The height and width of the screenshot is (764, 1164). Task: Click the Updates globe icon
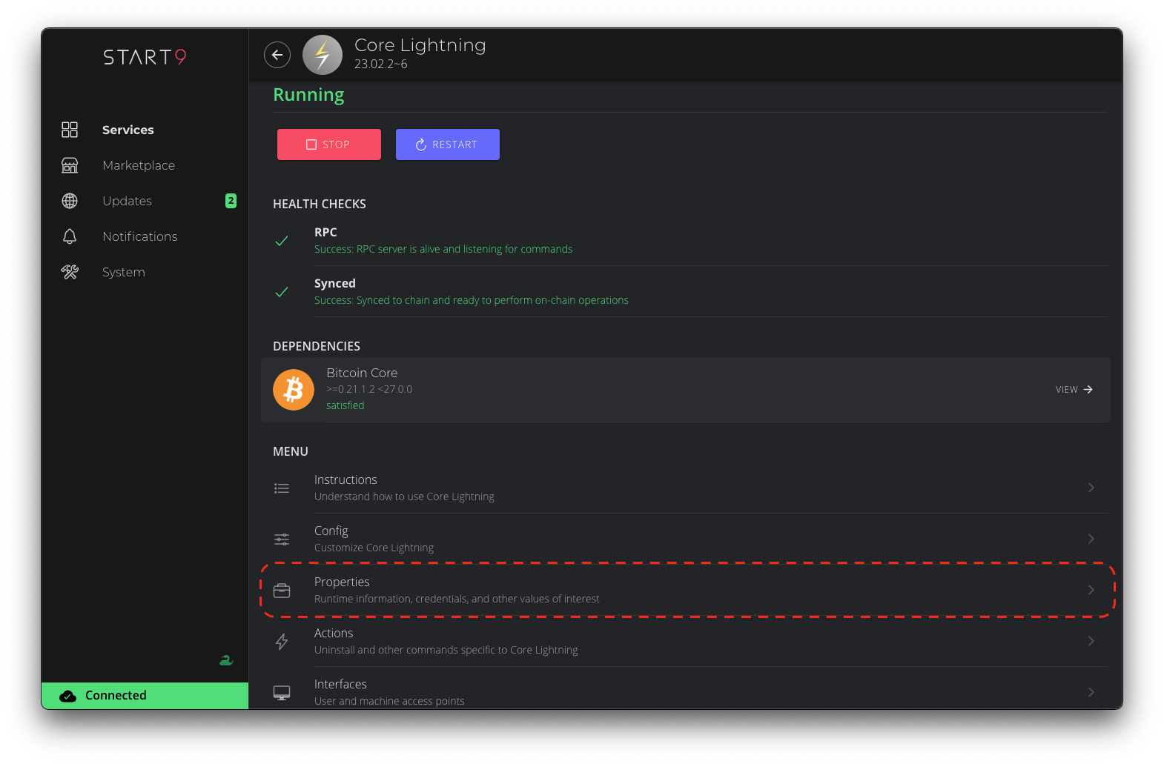(x=70, y=201)
